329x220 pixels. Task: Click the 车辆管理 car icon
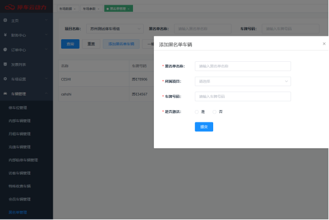click(5, 93)
